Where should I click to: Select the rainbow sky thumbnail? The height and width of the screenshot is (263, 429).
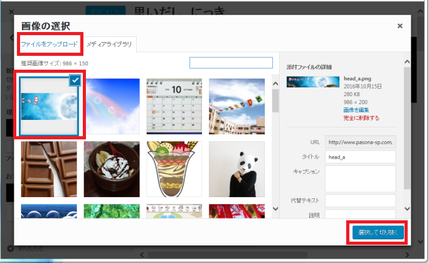[x=112, y=105]
